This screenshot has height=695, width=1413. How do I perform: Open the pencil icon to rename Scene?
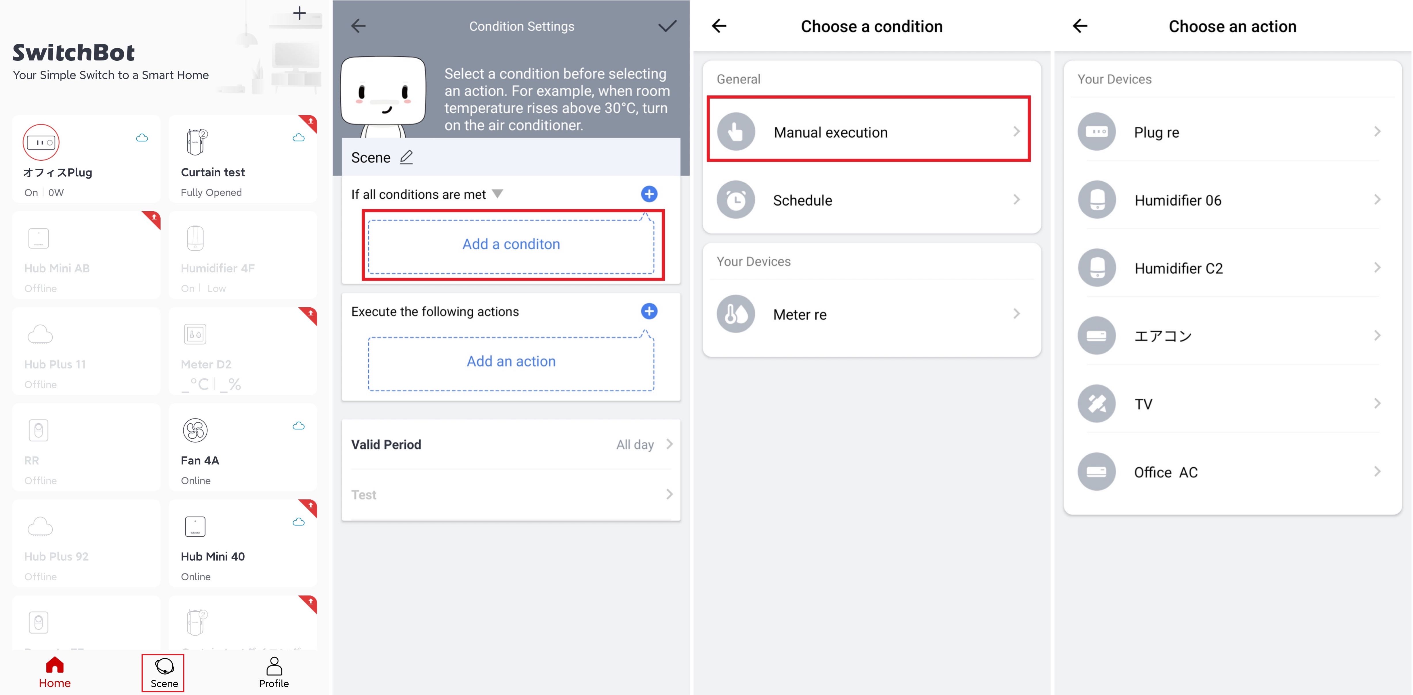pos(406,157)
